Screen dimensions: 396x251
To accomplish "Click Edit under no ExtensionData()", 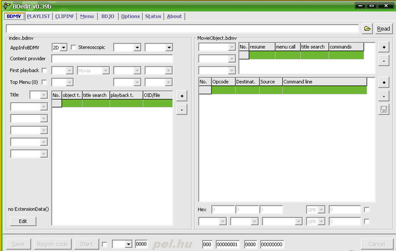I will pyautogui.click(x=23, y=221).
